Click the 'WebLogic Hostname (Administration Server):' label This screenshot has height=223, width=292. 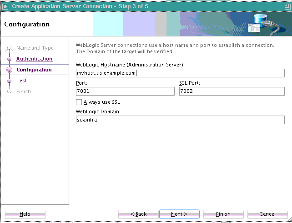[x=130, y=65]
